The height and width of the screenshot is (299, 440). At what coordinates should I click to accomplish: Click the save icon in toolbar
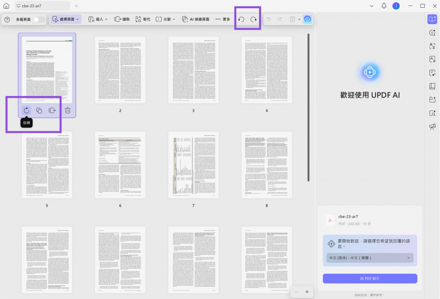[x=292, y=19]
